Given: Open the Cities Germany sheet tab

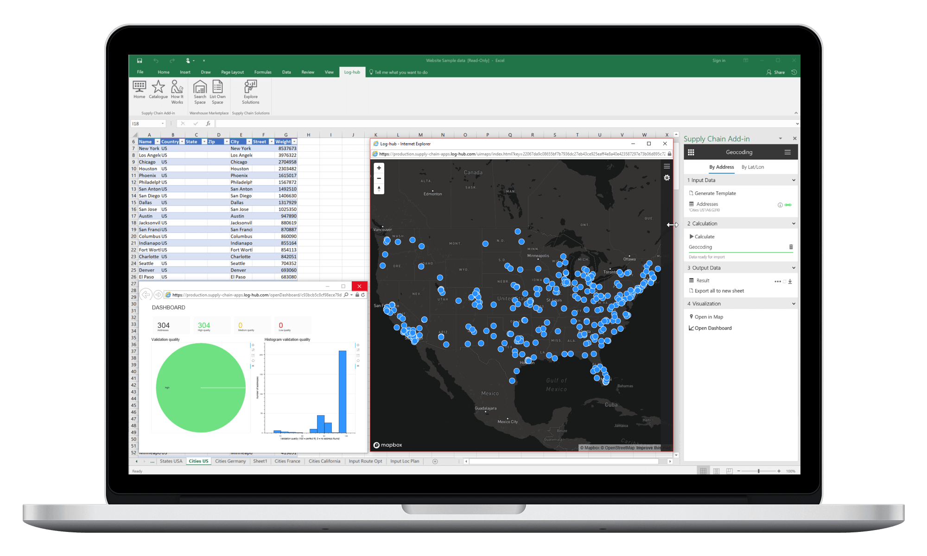Looking at the screenshot, I should coord(230,461).
